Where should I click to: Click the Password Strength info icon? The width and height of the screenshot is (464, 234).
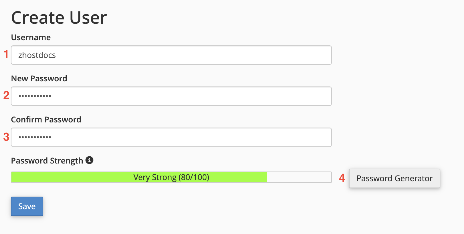click(x=90, y=160)
